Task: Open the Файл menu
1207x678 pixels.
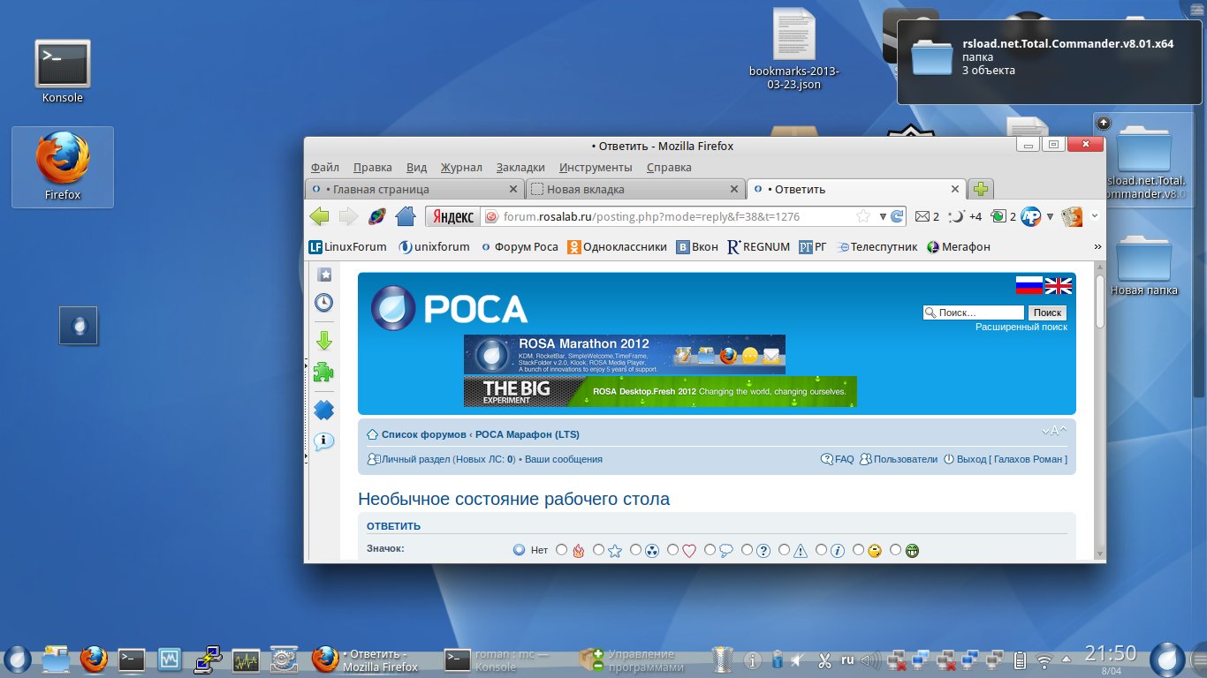Action: point(325,168)
